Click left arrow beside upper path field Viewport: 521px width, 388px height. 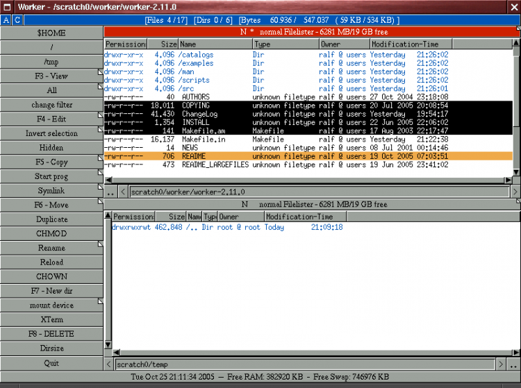tap(123, 192)
